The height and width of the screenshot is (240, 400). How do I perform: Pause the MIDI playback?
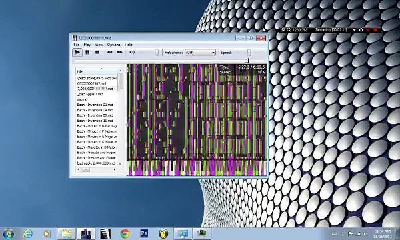click(x=87, y=53)
